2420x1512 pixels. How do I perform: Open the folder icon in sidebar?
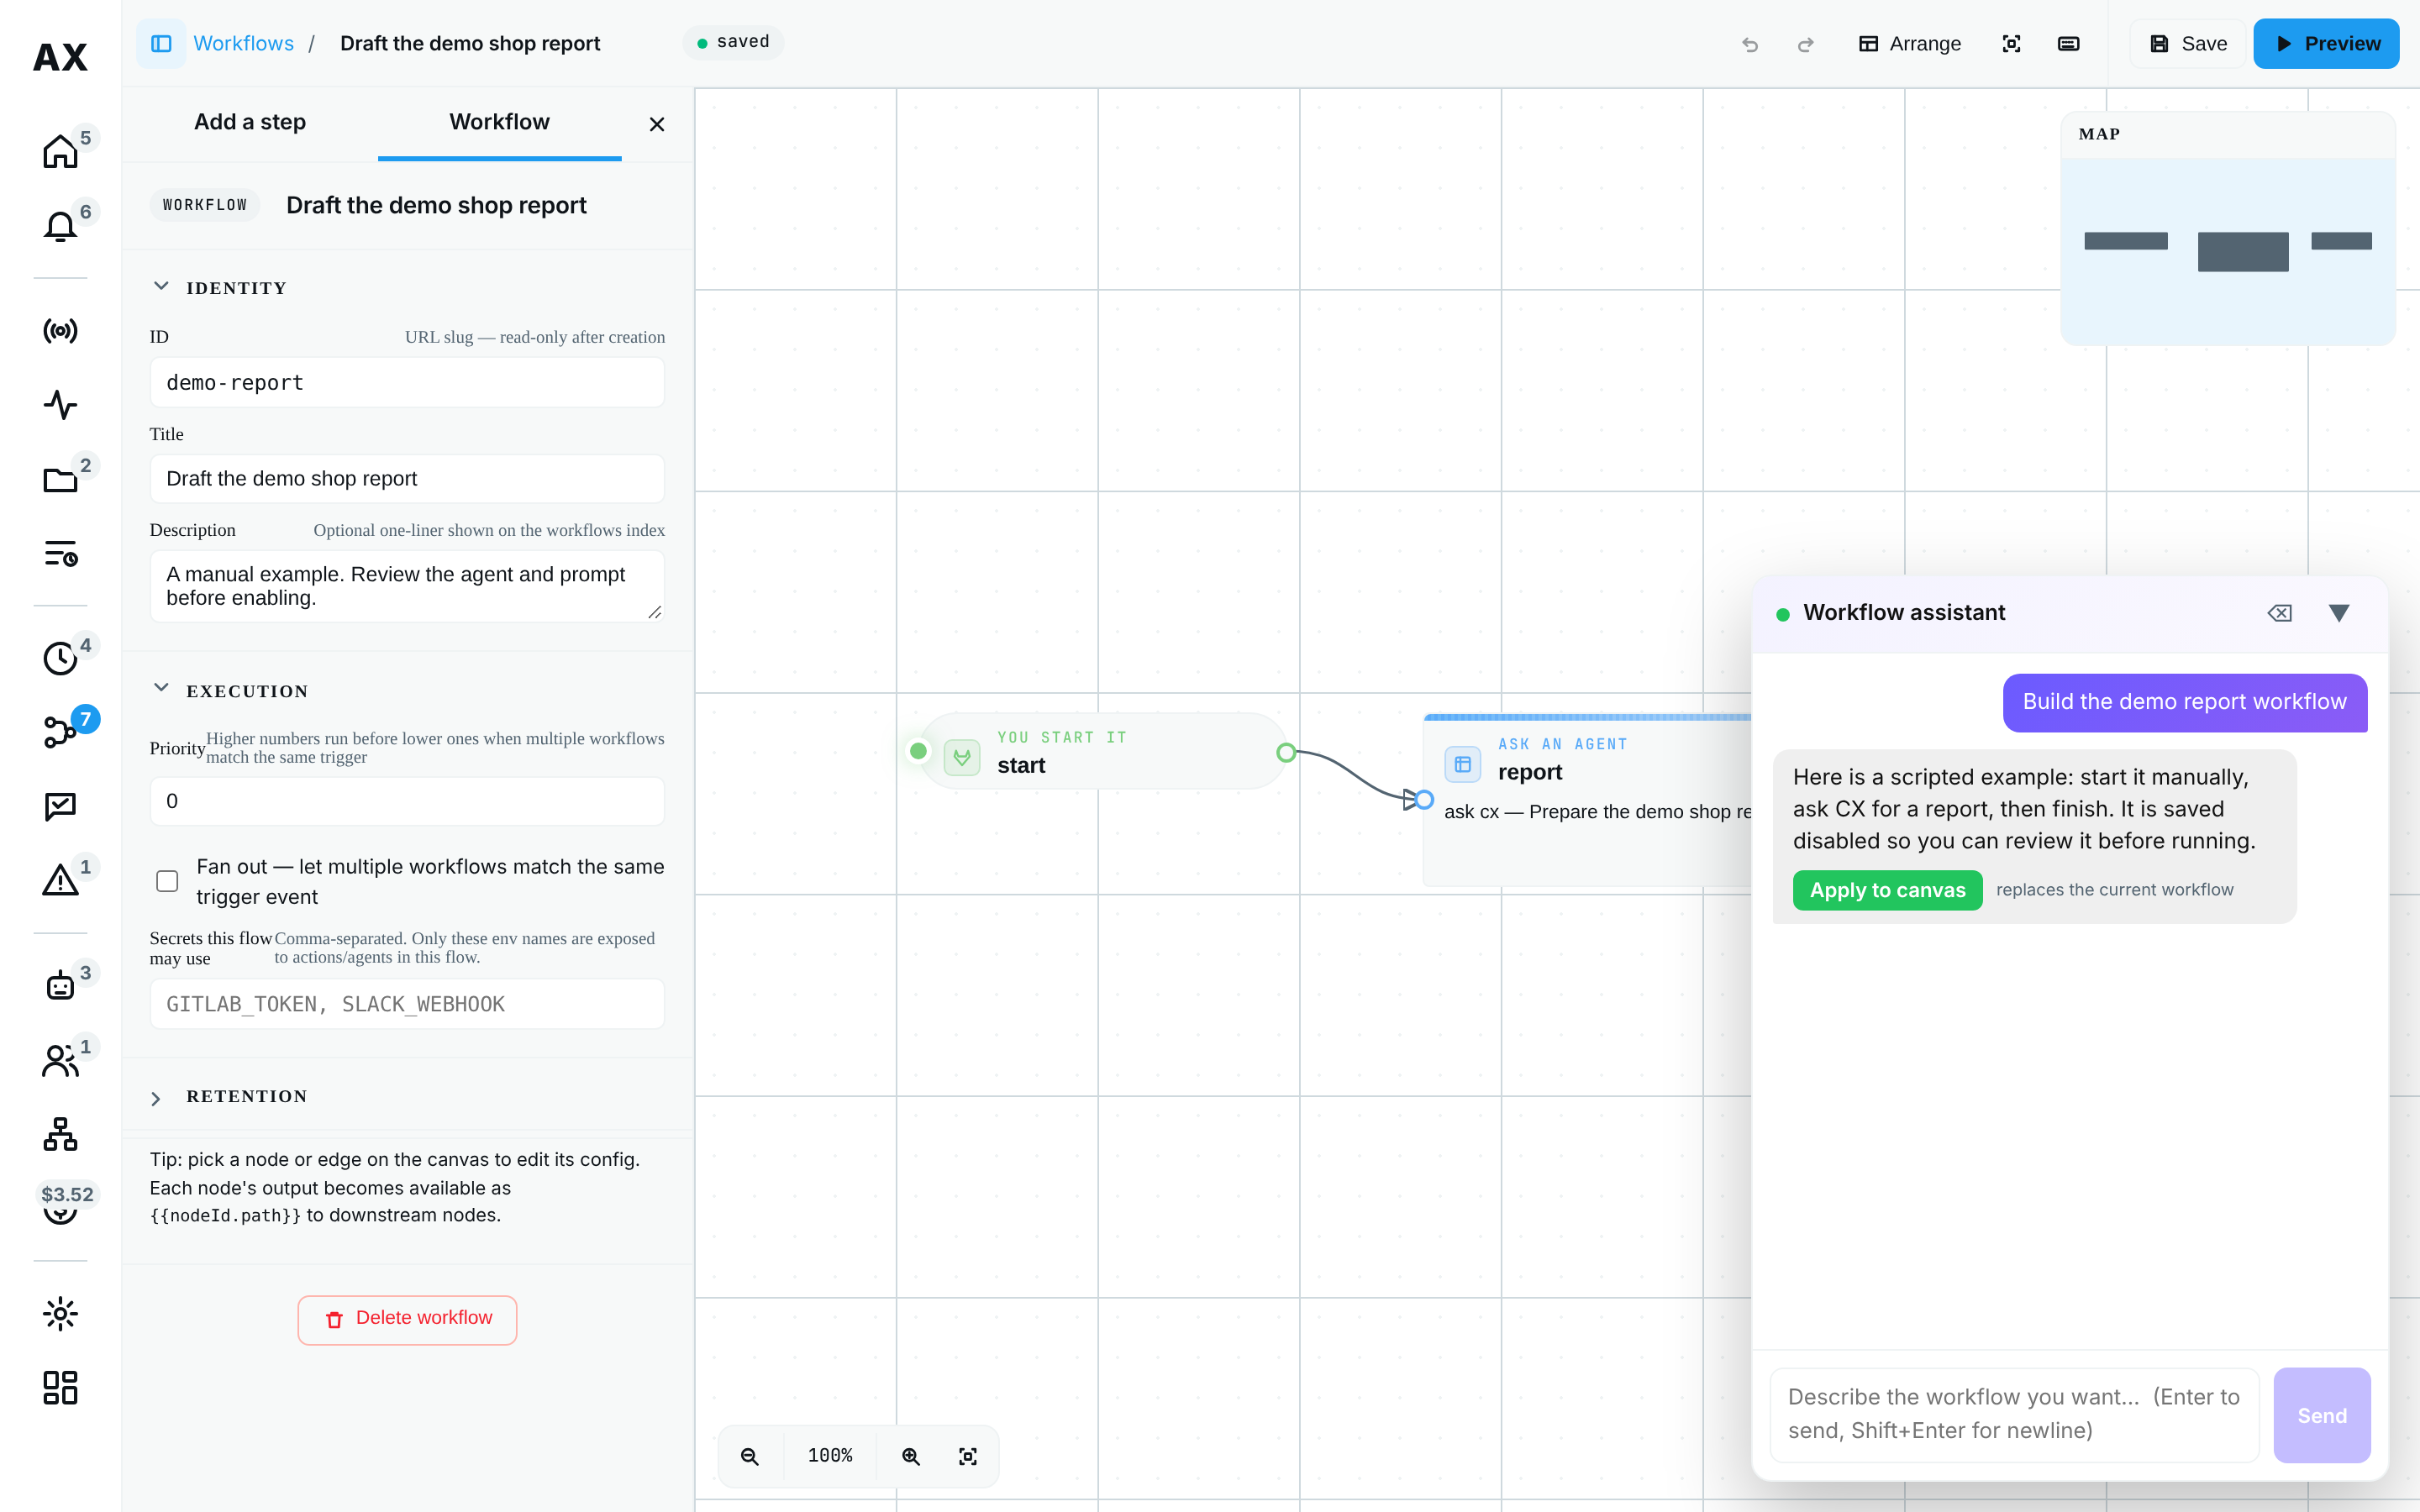(60, 479)
